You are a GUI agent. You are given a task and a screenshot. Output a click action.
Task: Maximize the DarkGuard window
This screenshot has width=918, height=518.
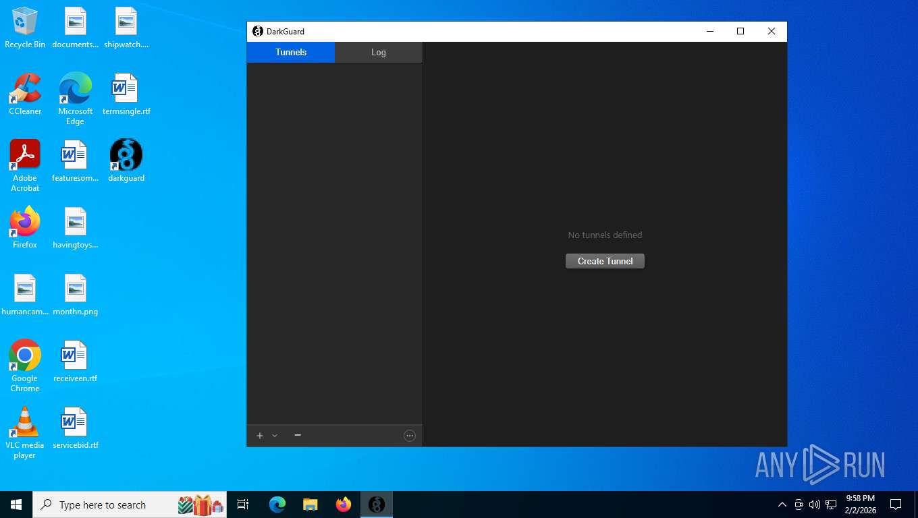(x=740, y=31)
